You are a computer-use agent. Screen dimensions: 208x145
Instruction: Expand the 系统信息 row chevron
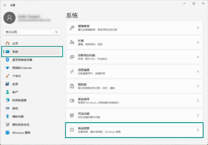click(x=198, y=130)
